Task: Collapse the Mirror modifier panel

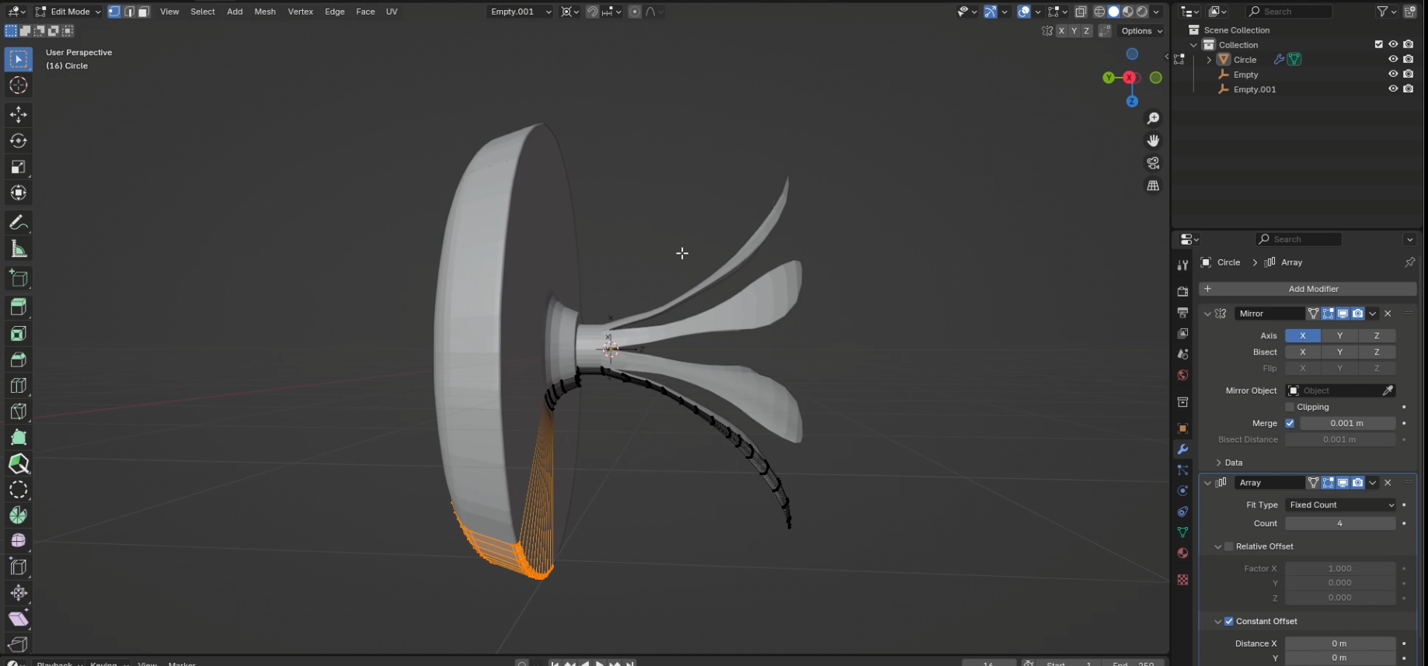Action: point(1207,314)
